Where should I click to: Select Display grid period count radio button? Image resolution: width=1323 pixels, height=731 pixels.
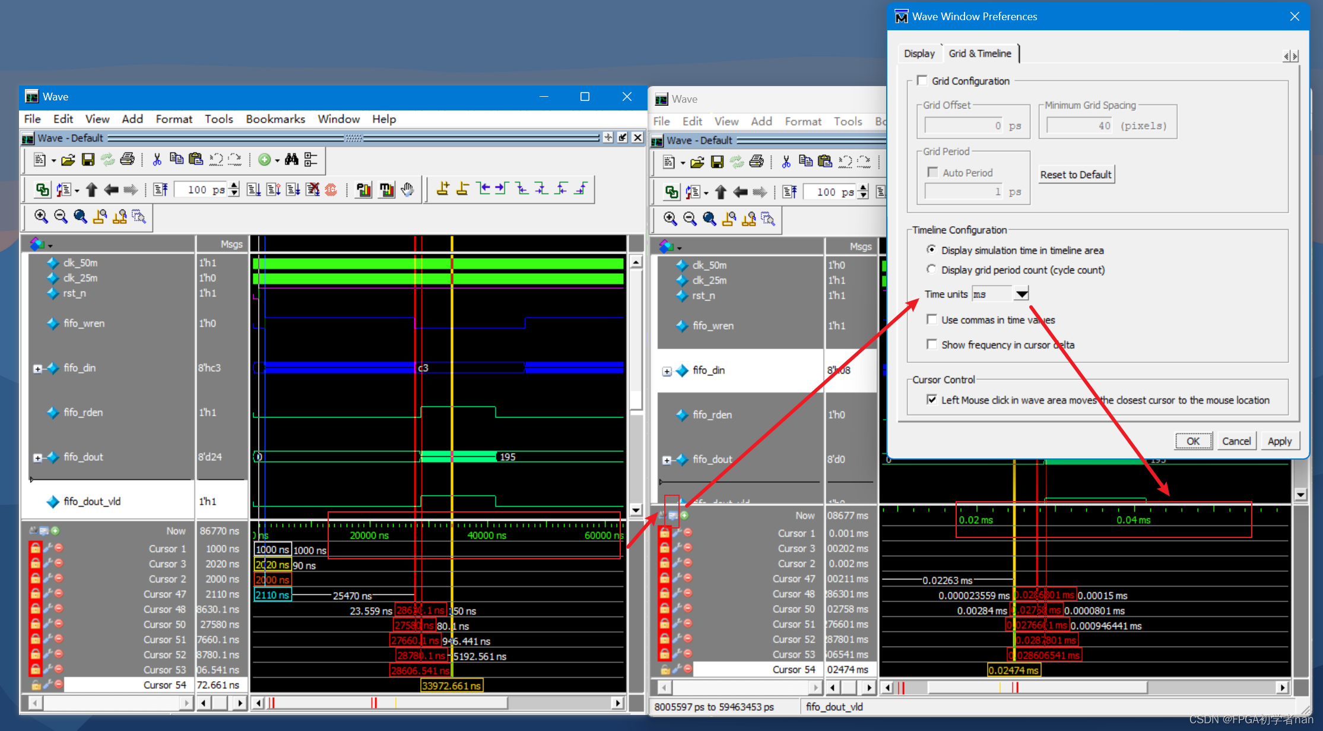(x=932, y=270)
